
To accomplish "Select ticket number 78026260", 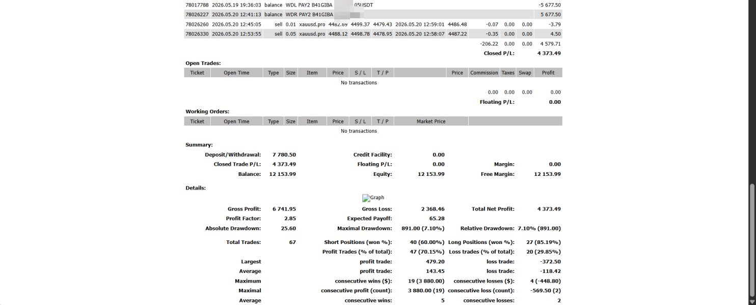I will pyautogui.click(x=197, y=24).
